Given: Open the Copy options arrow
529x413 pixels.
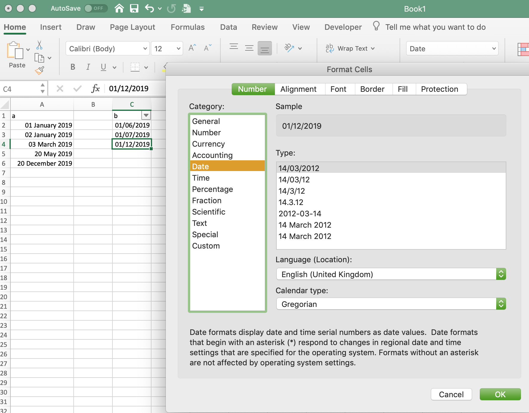Looking at the screenshot, I should click(x=50, y=58).
